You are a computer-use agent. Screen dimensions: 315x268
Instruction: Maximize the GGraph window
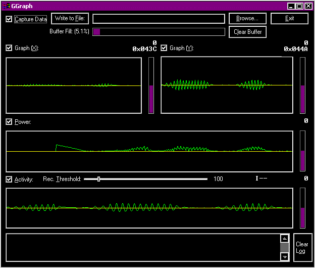click(x=299, y=6)
